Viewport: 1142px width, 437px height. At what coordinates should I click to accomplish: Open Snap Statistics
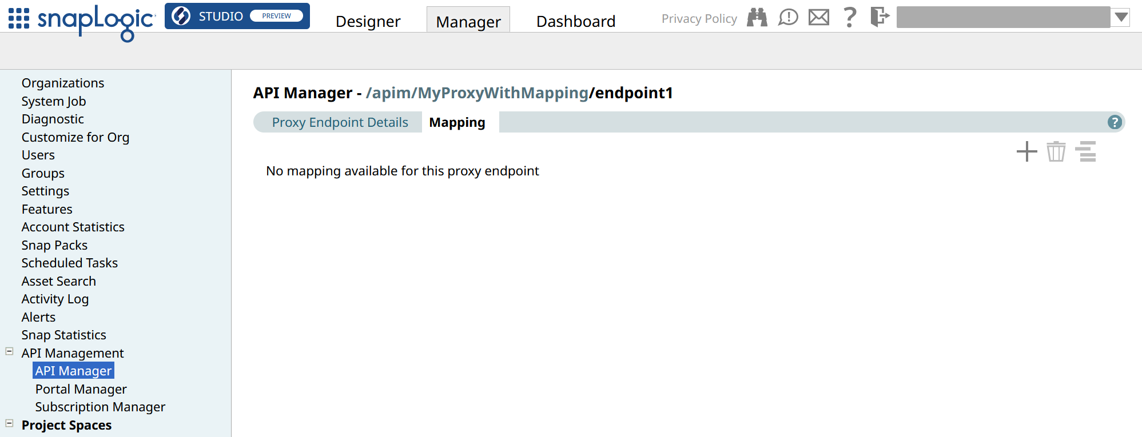[64, 335]
